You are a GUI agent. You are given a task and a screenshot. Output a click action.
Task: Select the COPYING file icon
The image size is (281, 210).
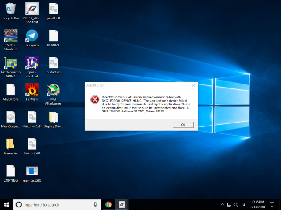[11, 174]
